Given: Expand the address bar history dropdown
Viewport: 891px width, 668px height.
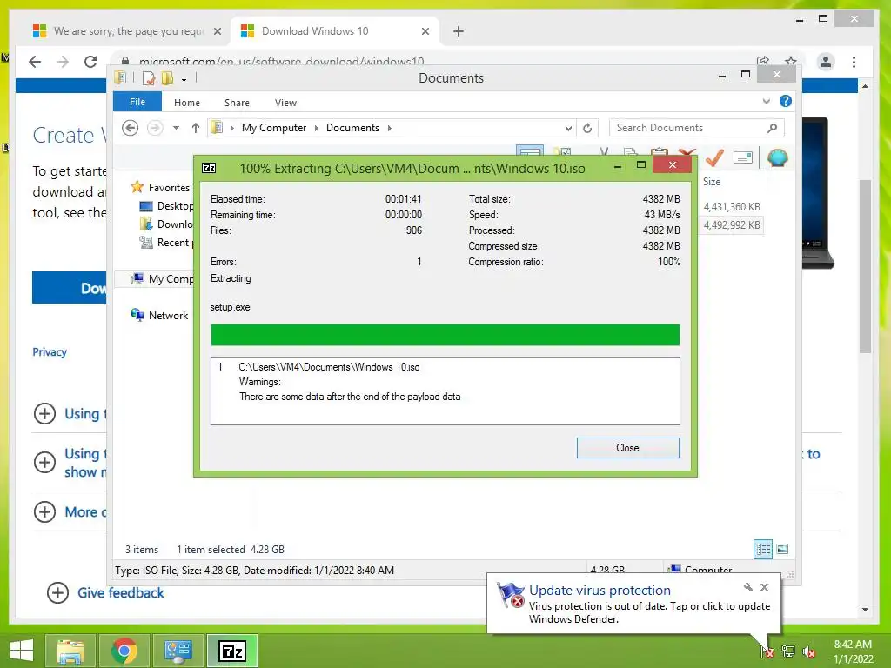Looking at the screenshot, I should [567, 129].
